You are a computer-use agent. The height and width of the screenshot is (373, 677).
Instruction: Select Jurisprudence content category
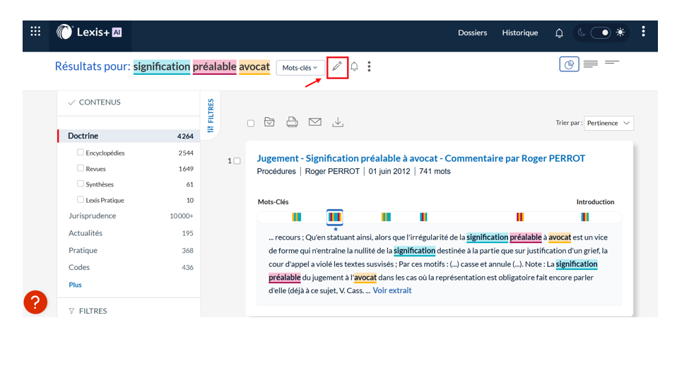[x=93, y=216]
